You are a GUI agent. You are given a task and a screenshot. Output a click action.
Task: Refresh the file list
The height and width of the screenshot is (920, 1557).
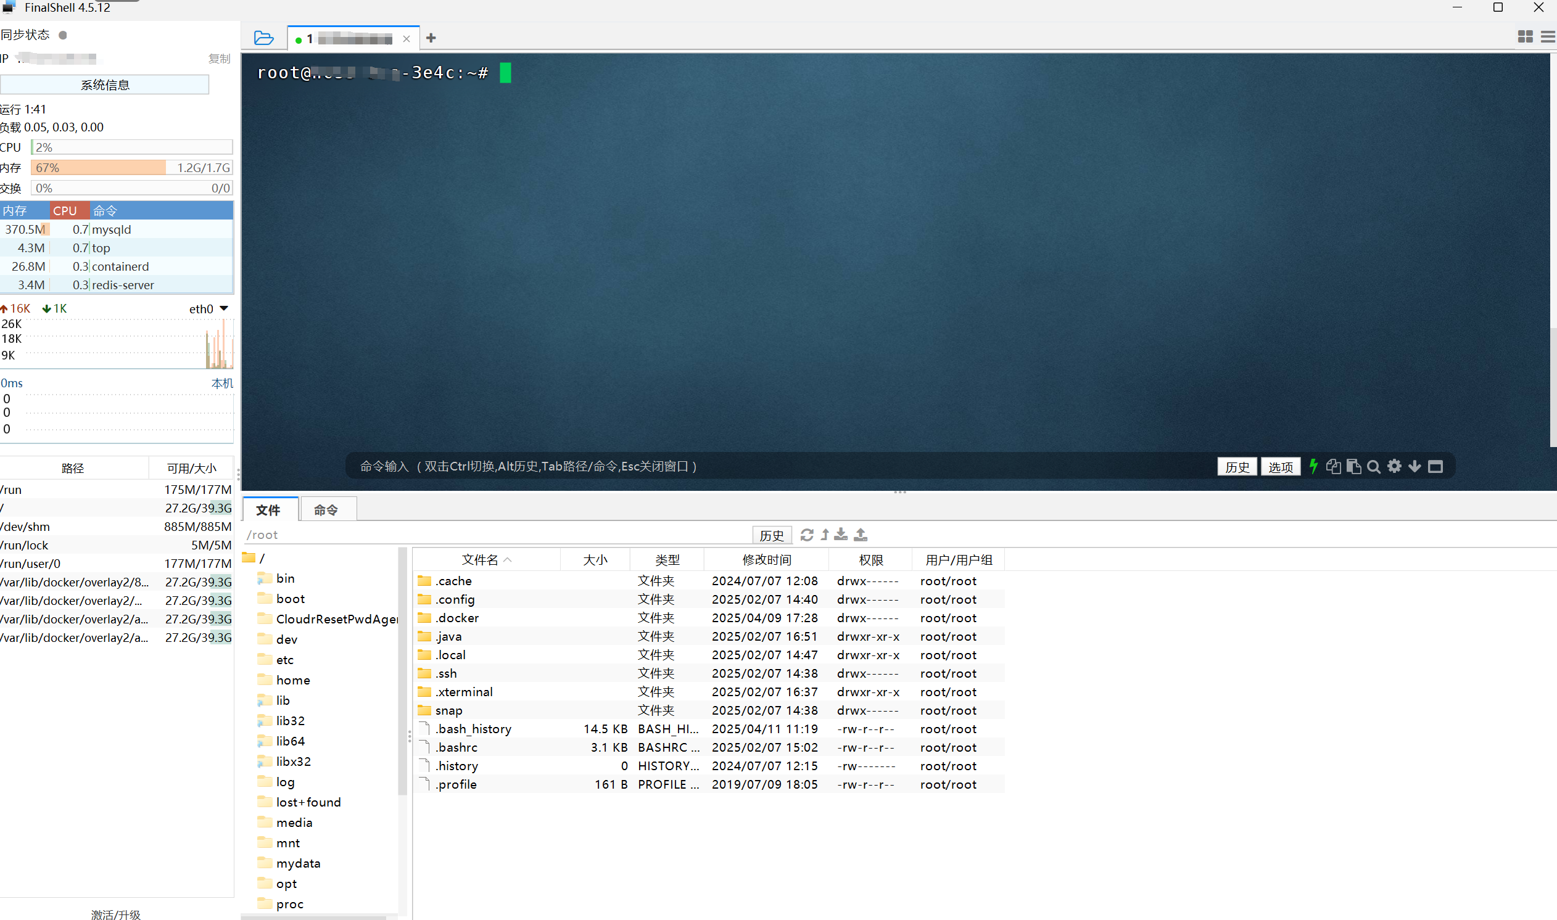tap(806, 535)
